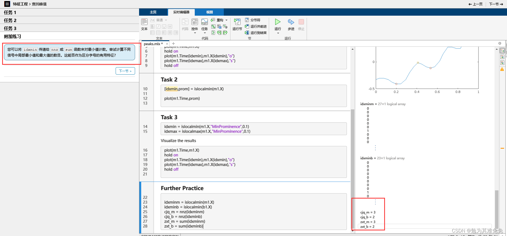This screenshot has height=236, width=507.
Task: Toggle underline text formatting
Action: 164,27
